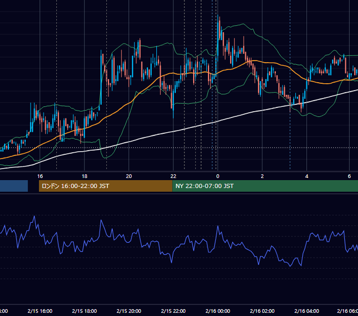Click the 2/16 00:00 date label
This screenshot has height=316, width=358.
tap(217, 311)
